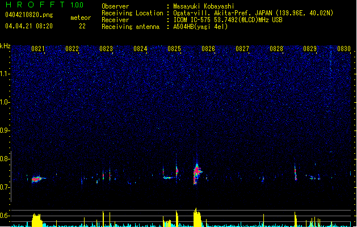The height and width of the screenshot is (227, 357).
Task: Click time marker 0824
Action: coord(140,49)
